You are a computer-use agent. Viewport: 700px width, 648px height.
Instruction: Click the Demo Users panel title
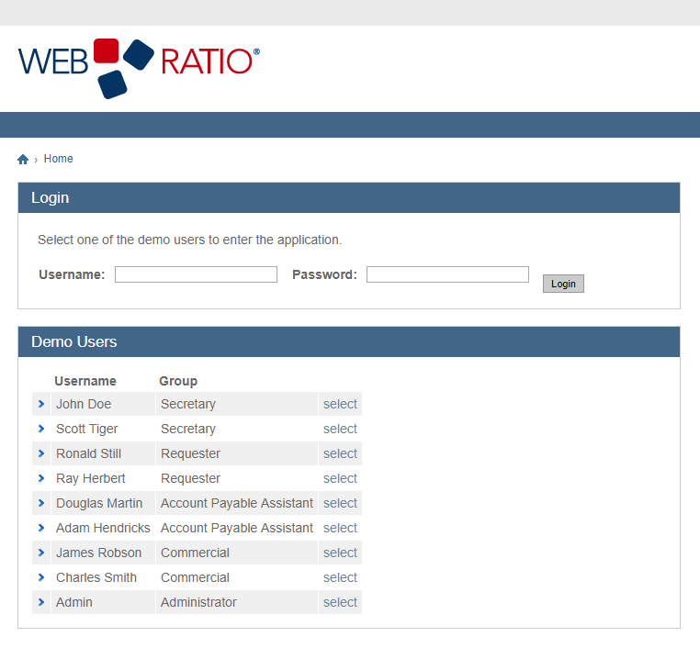click(74, 341)
